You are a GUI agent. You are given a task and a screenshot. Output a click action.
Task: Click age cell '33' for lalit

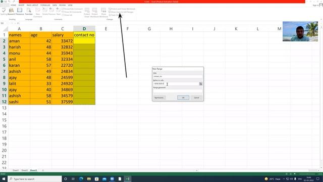41,83
